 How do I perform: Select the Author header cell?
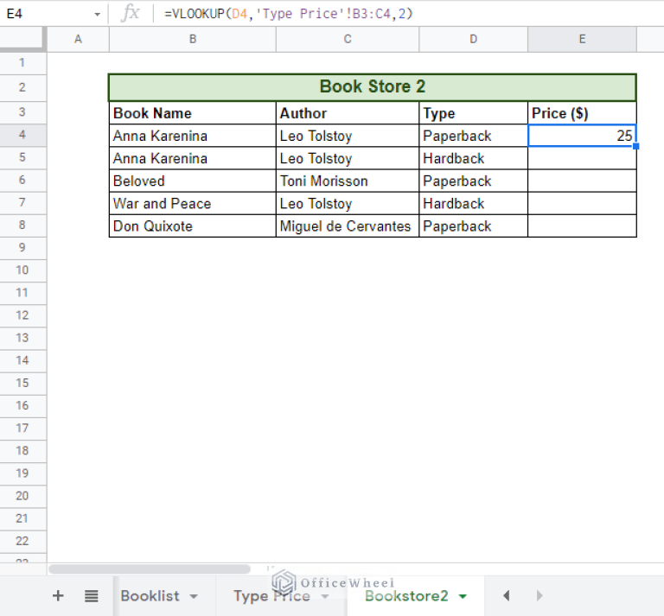click(x=348, y=113)
